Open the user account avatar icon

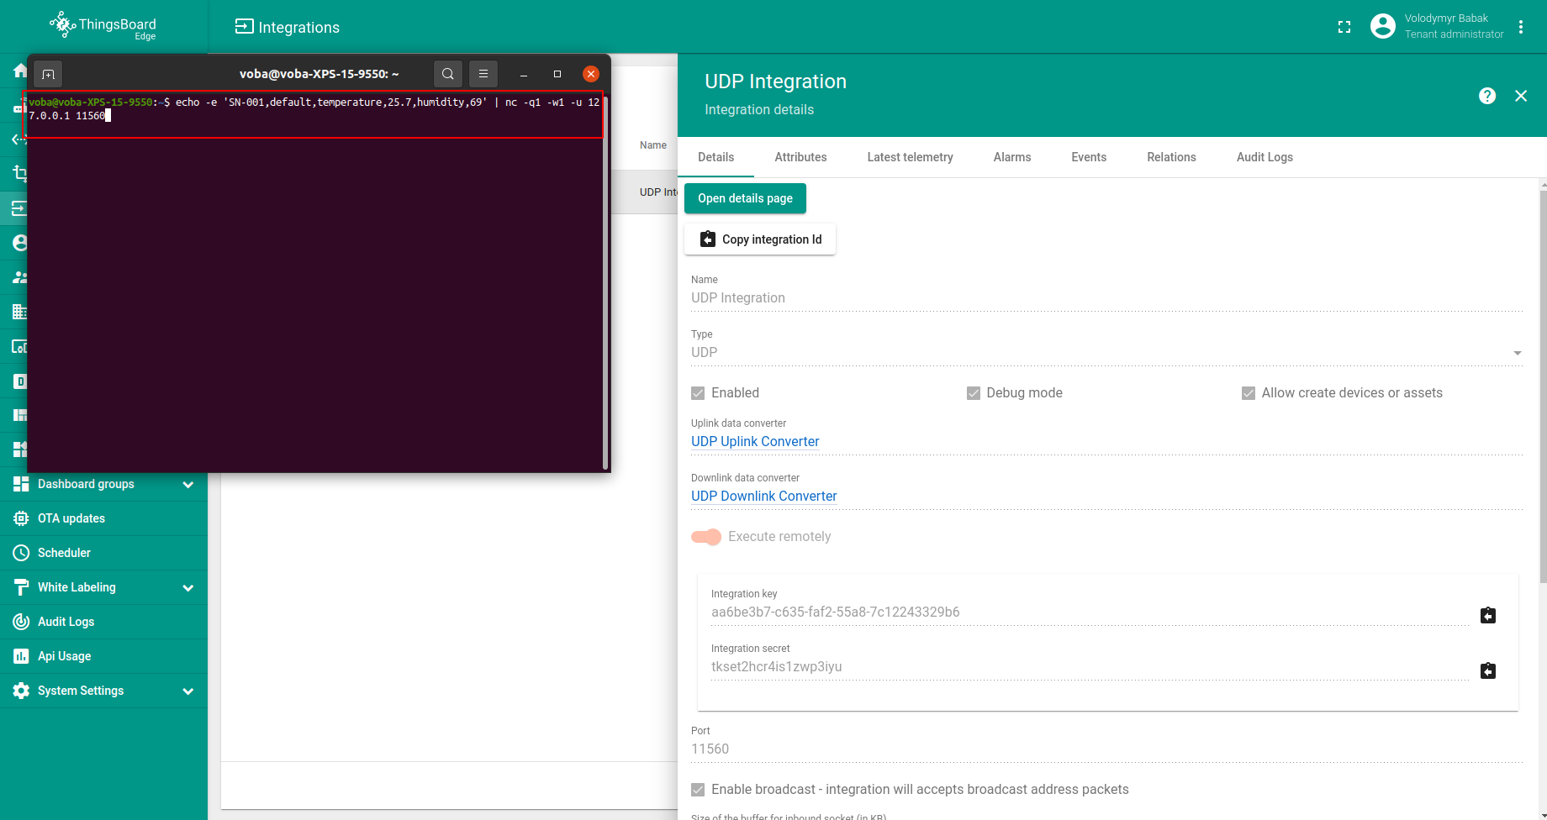1383,26
